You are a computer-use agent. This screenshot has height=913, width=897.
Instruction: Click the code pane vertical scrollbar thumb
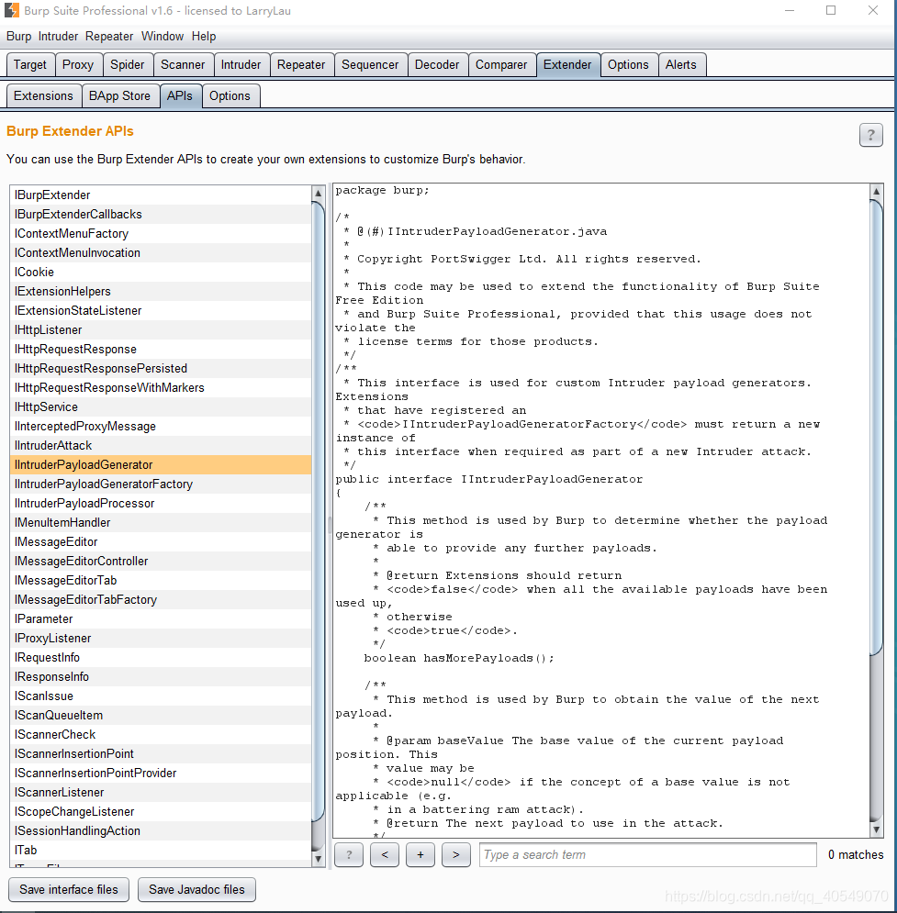[x=876, y=428]
